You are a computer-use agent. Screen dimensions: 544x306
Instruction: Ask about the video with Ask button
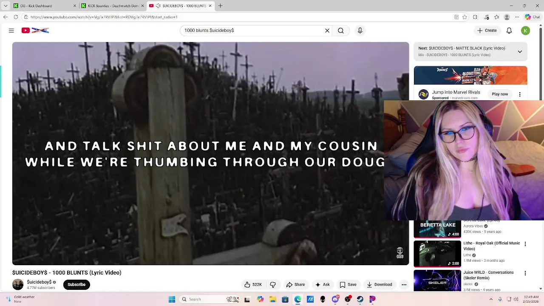click(322, 285)
